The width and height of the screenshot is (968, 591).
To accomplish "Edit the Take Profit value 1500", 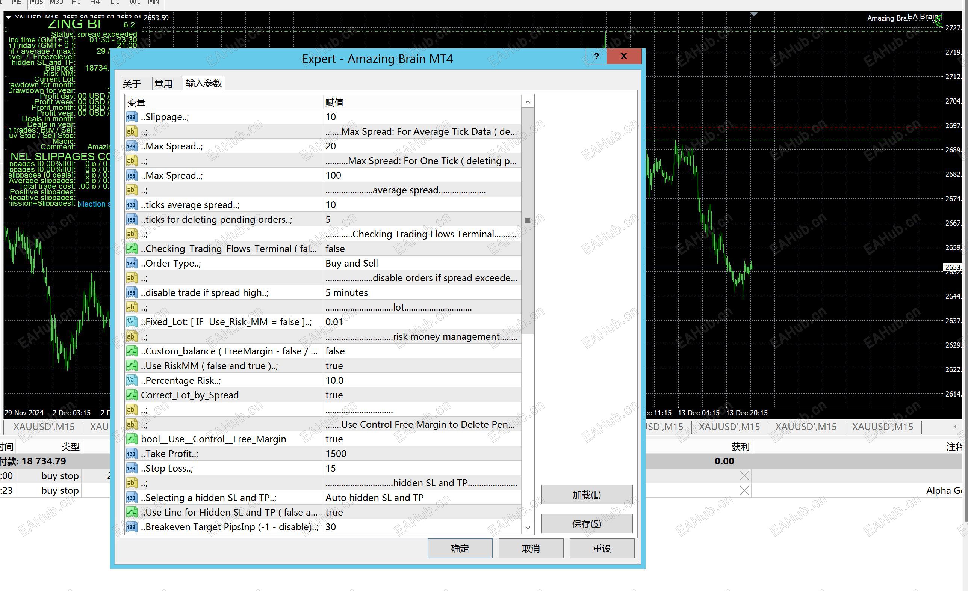I will click(x=422, y=454).
